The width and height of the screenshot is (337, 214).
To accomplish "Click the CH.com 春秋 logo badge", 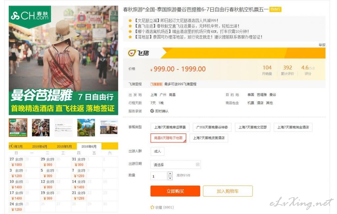I will 30,16.
